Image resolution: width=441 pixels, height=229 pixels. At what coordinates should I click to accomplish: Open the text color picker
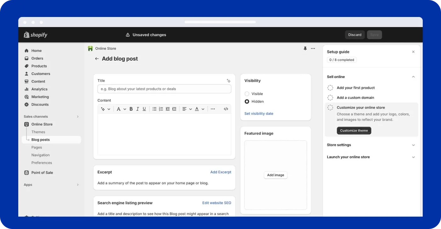[x=199, y=109]
